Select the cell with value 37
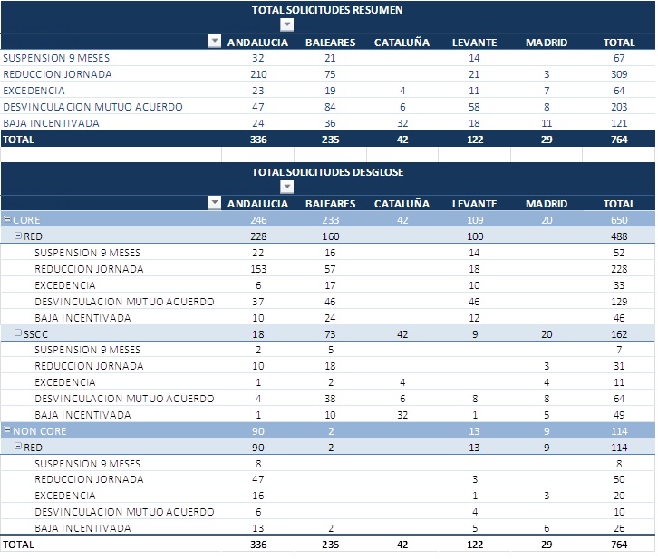Image resolution: width=658 pixels, height=559 pixels. pos(258,302)
